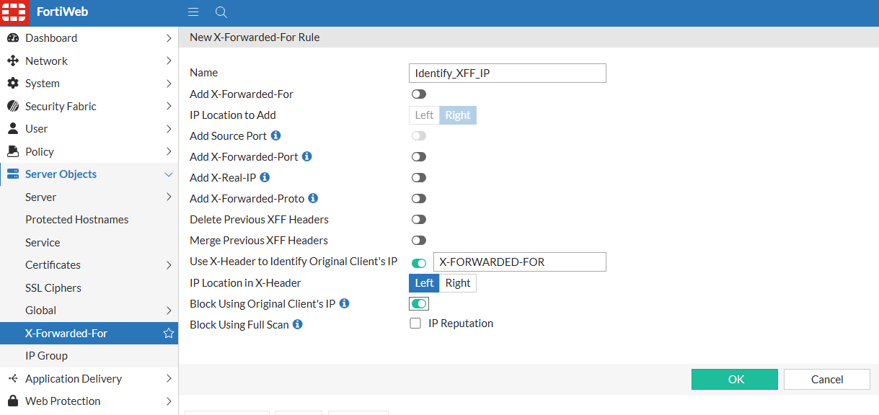Enable the Add X-Forwarded-Port toggle
The image size is (879, 415).
pos(419,156)
